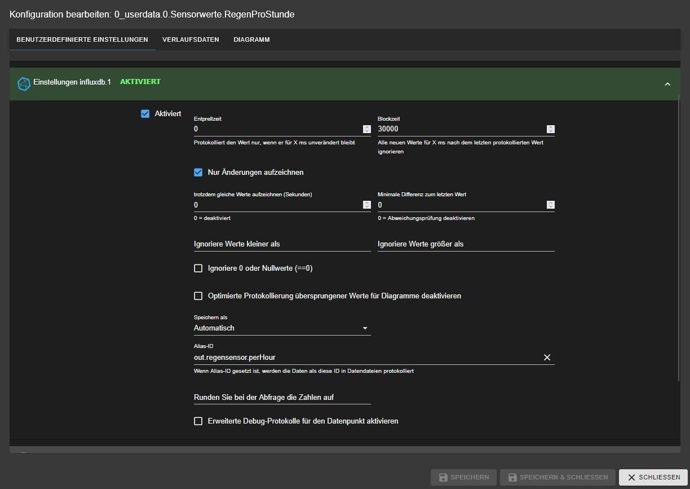The height and width of the screenshot is (489, 690).
Task: Check Optimierte Protokollierung deaktivieren option
Action: pyautogui.click(x=198, y=296)
